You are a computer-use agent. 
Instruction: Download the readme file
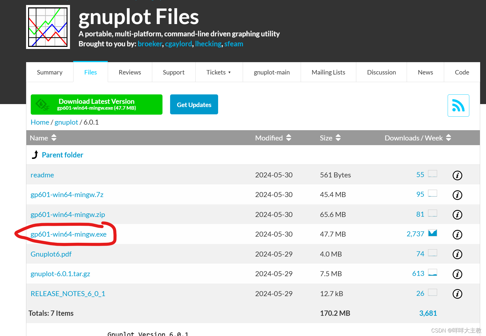coord(42,175)
